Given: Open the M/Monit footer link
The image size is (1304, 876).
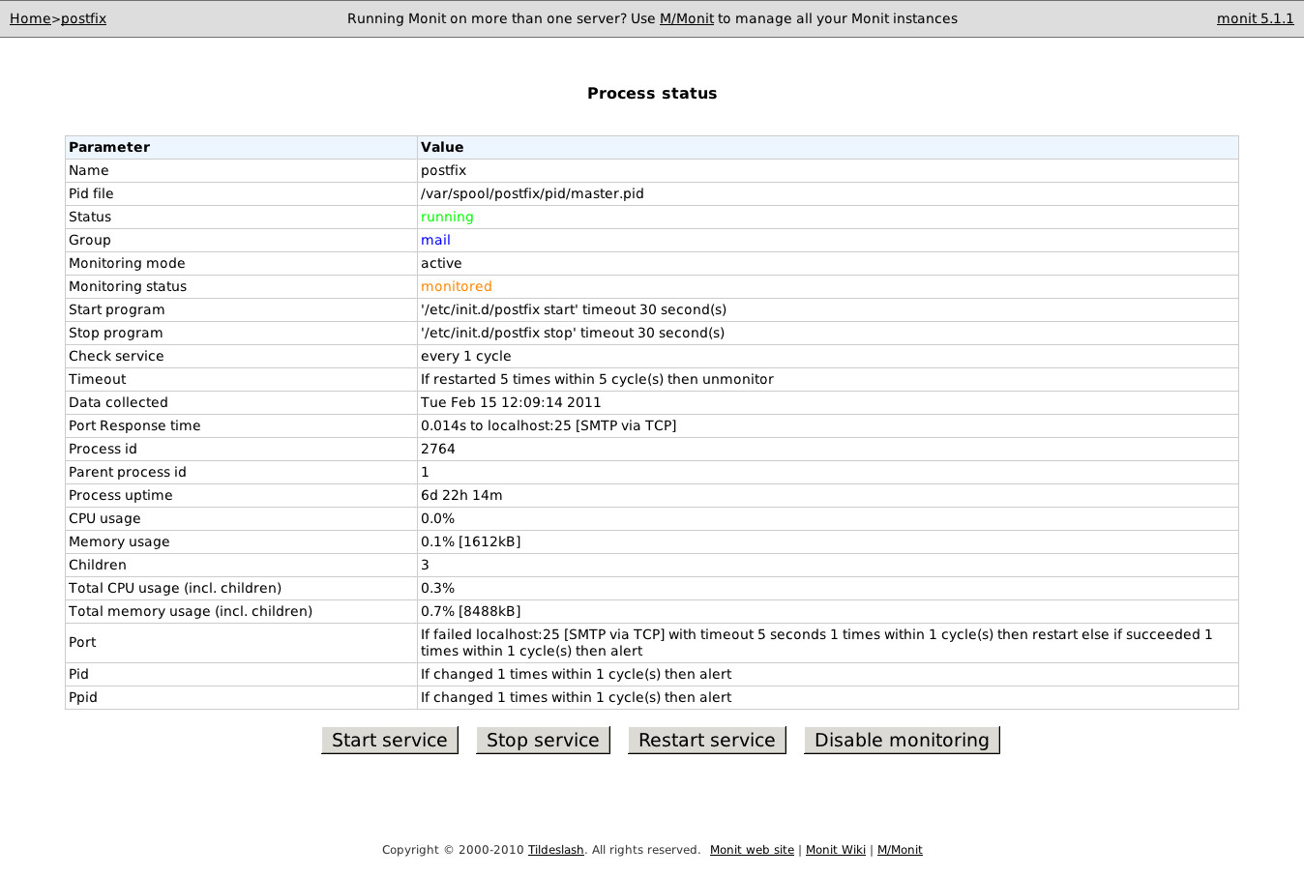Looking at the screenshot, I should 900,850.
